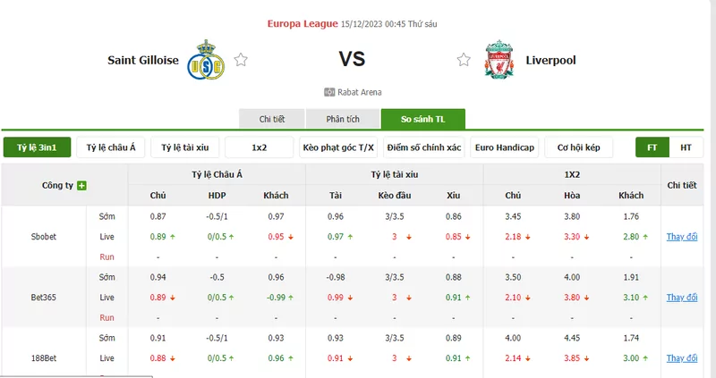
Task: Show Tỷ lệ châu Á odds
Action: click(x=111, y=147)
